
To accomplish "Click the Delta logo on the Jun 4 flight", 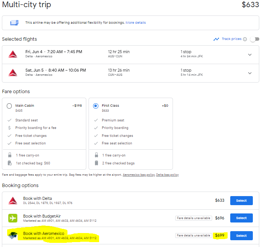I will click(x=13, y=54).
